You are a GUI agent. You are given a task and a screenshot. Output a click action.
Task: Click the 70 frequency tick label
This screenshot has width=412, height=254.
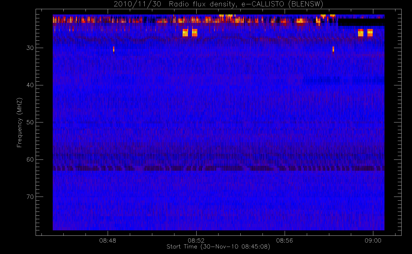pos(30,197)
